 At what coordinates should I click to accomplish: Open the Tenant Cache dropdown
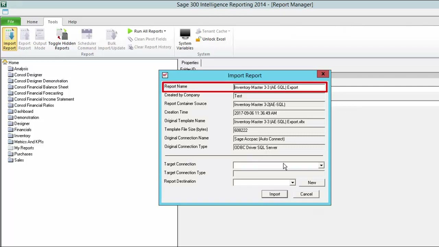pyautogui.click(x=213, y=31)
